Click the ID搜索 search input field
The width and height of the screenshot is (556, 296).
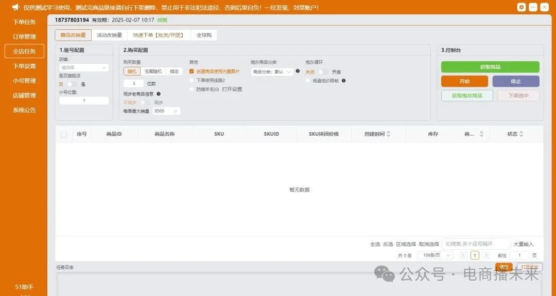click(x=476, y=244)
